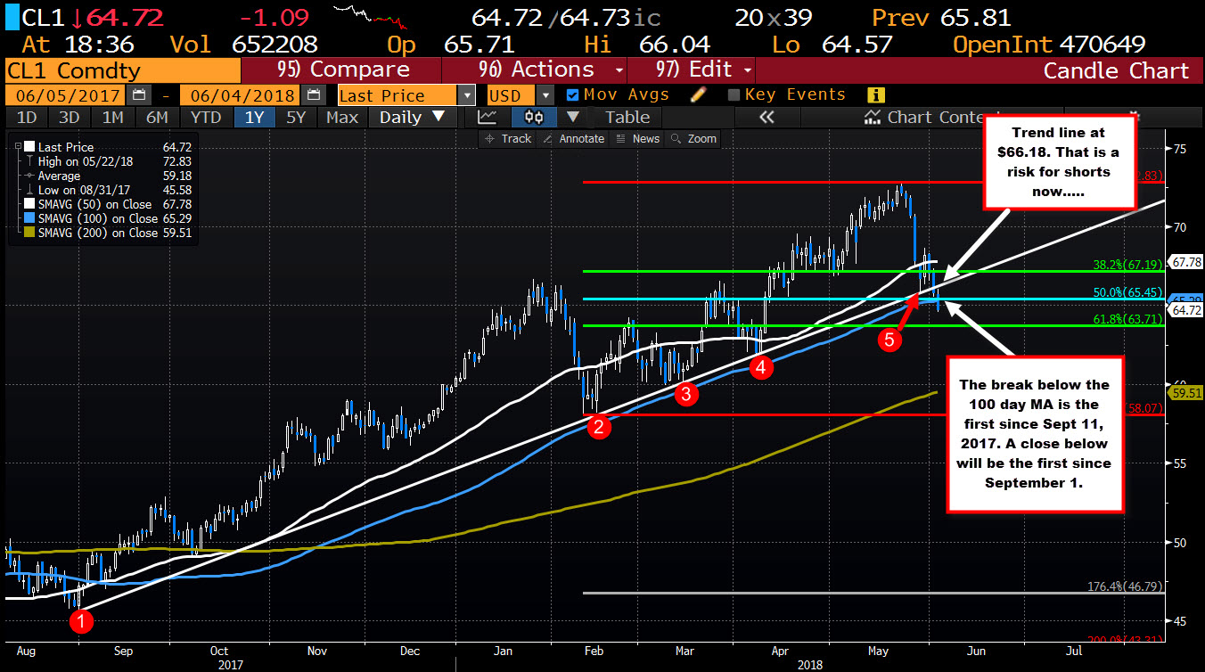Select the 1M range tab
This screenshot has width=1205, height=672.
[x=112, y=117]
